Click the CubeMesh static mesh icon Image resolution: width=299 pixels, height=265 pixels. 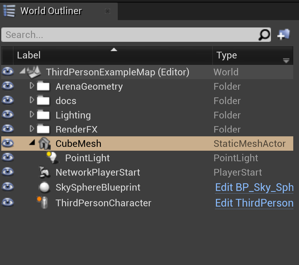[x=44, y=143]
